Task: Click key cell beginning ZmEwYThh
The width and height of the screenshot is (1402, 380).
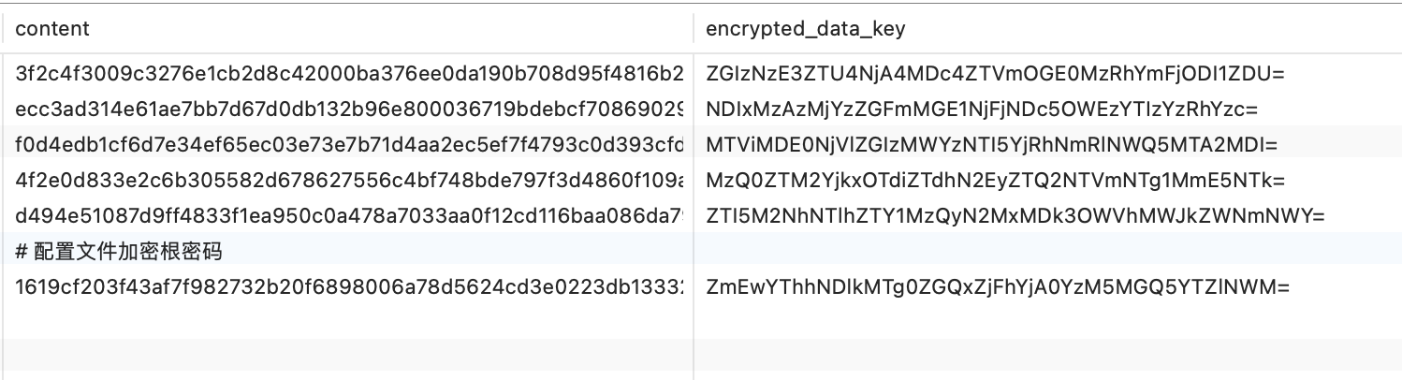Action: 998,287
